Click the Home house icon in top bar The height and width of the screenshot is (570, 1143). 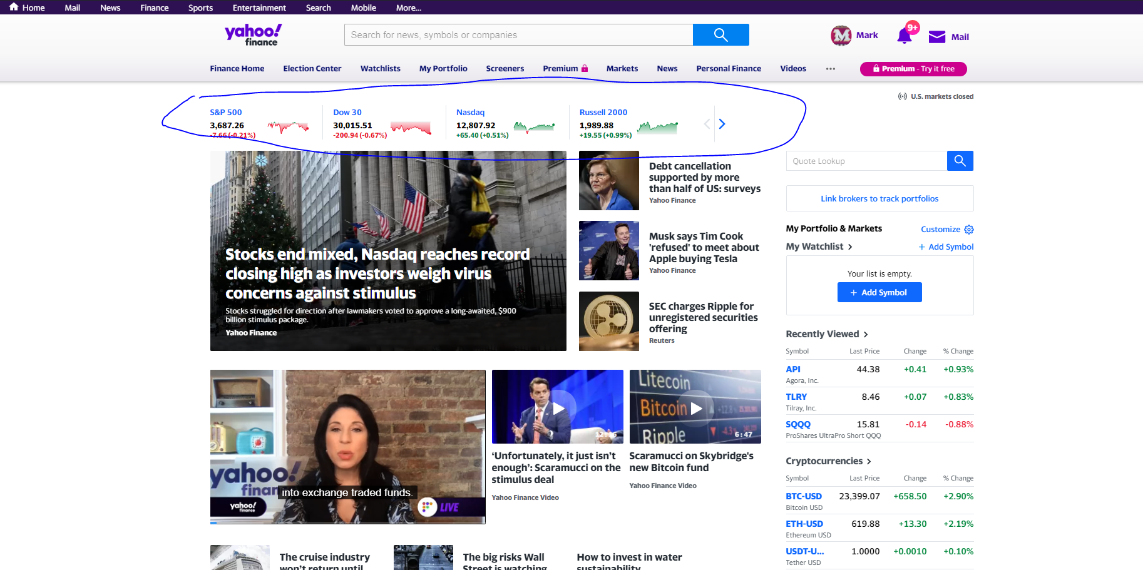14,7
